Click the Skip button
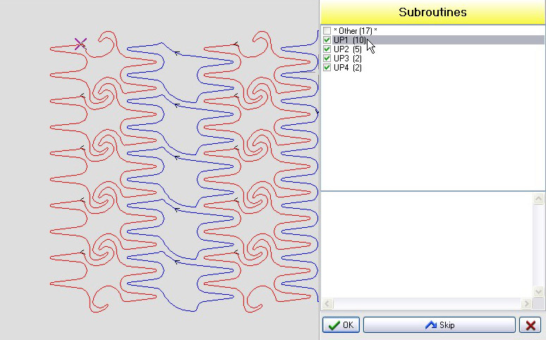546x340 pixels. (x=439, y=325)
